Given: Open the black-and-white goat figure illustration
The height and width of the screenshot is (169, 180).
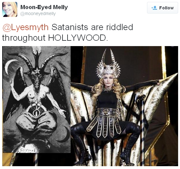Looking at the screenshot, I should 36,99.
